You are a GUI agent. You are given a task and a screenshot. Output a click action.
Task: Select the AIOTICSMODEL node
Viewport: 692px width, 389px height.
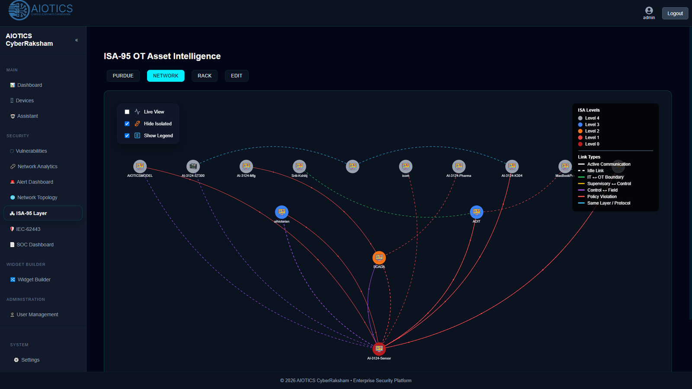tap(140, 166)
